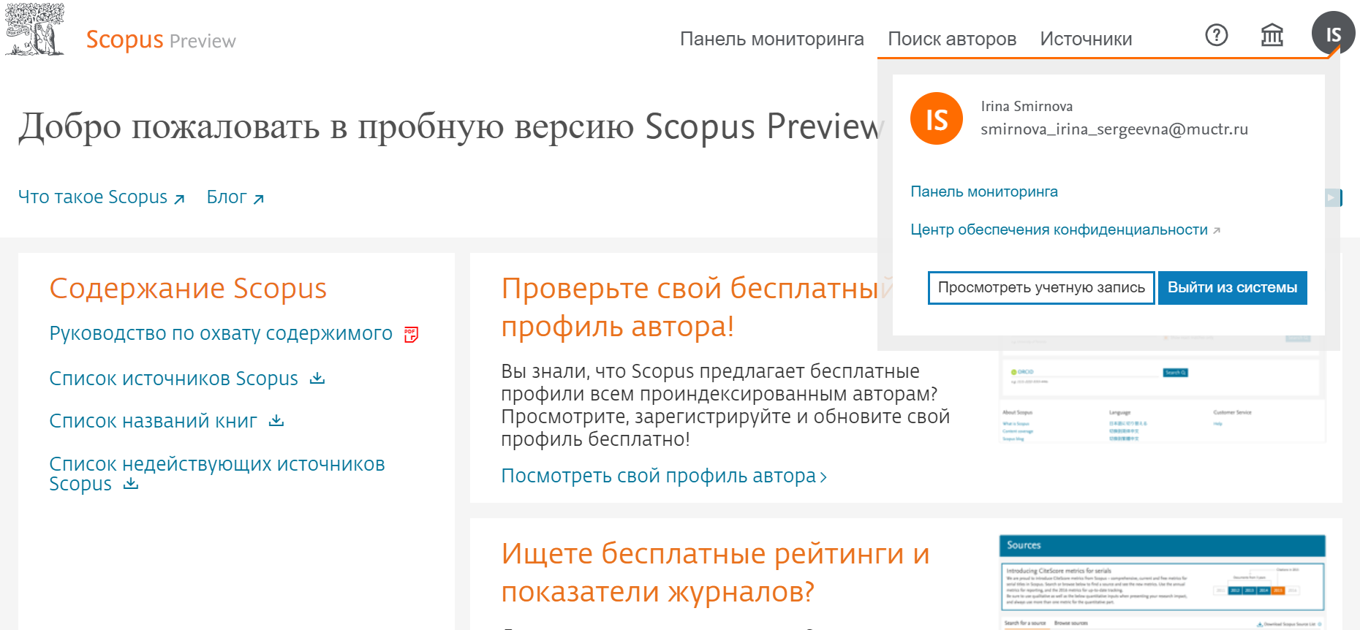
Task: Click the PDF icon beside coverage guide
Action: click(x=412, y=335)
